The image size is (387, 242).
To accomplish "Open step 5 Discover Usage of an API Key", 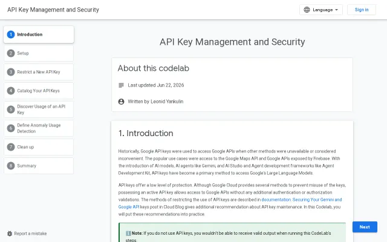I will point(39,110).
